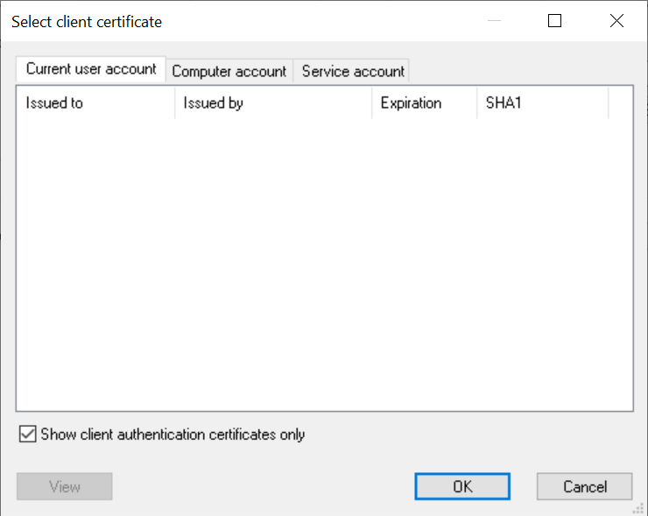Screen dimensions: 648x516
Task: Close the dialog with the X icon
Action: [x=615, y=21]
